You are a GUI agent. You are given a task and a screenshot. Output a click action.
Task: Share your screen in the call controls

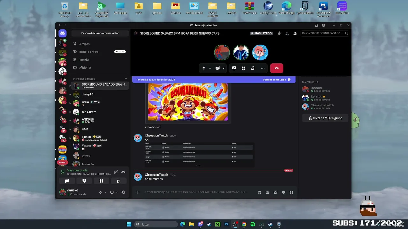(x=234, y=68)
